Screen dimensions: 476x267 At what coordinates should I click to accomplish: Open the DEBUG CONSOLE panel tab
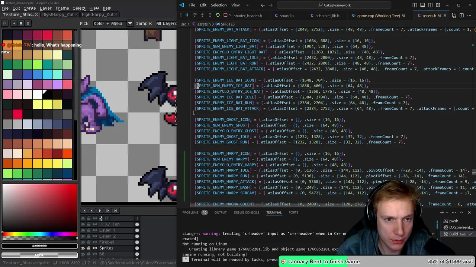pyautogui.click(x=246, y=212)
